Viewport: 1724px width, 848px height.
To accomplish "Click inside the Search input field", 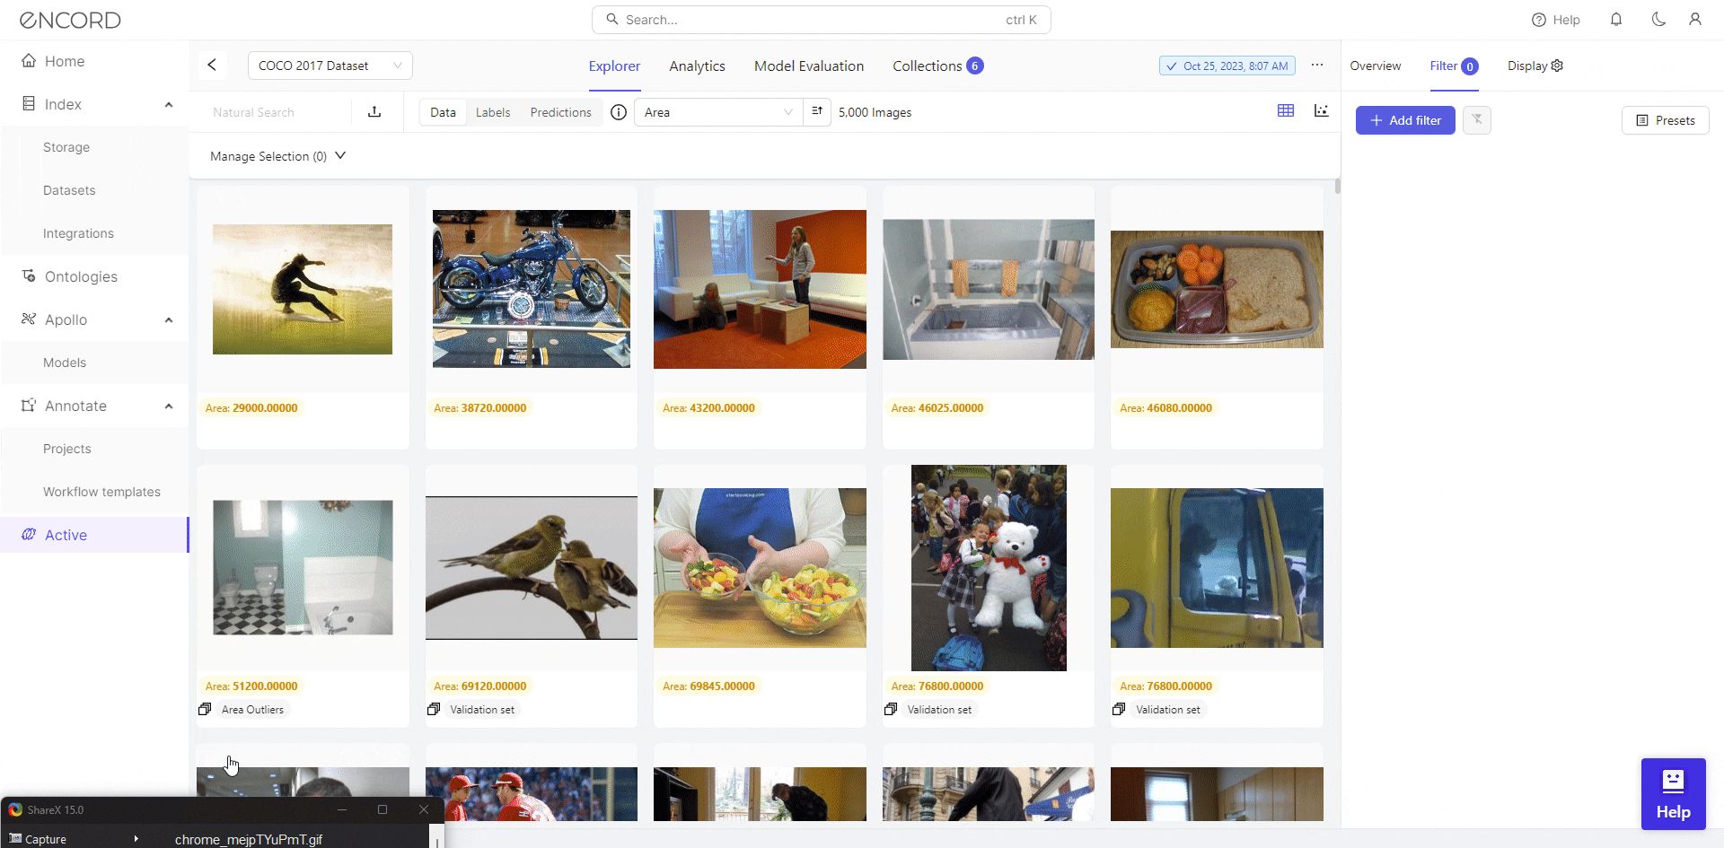I will pos(820,19).
